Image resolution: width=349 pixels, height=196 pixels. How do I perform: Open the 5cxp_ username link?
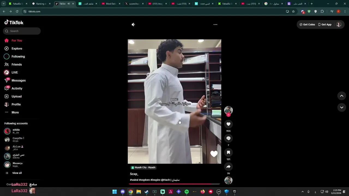click(x=134, y=174)
